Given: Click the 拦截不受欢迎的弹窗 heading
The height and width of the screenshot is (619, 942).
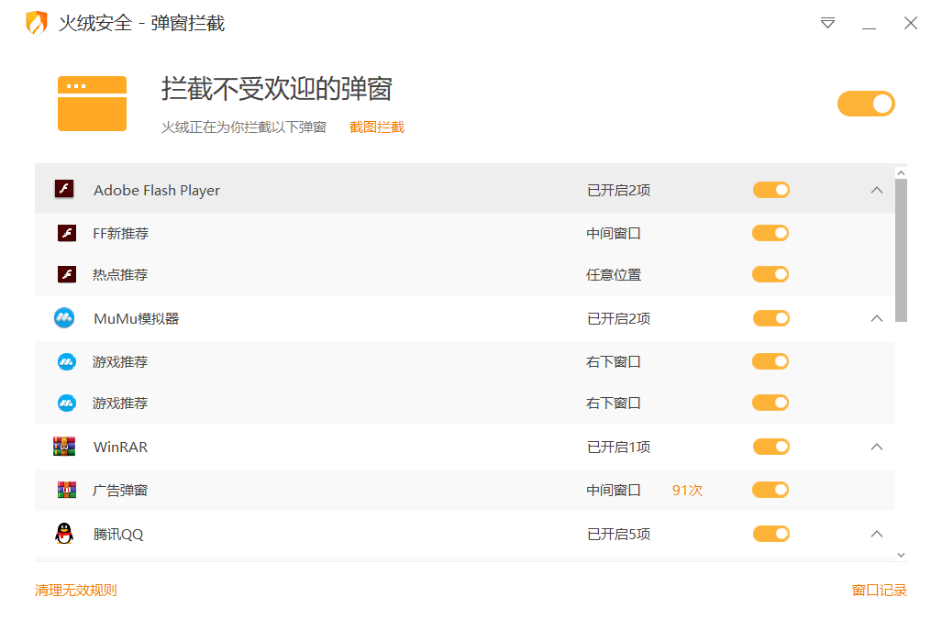Looking at the screenshot, I should [277, 89].
